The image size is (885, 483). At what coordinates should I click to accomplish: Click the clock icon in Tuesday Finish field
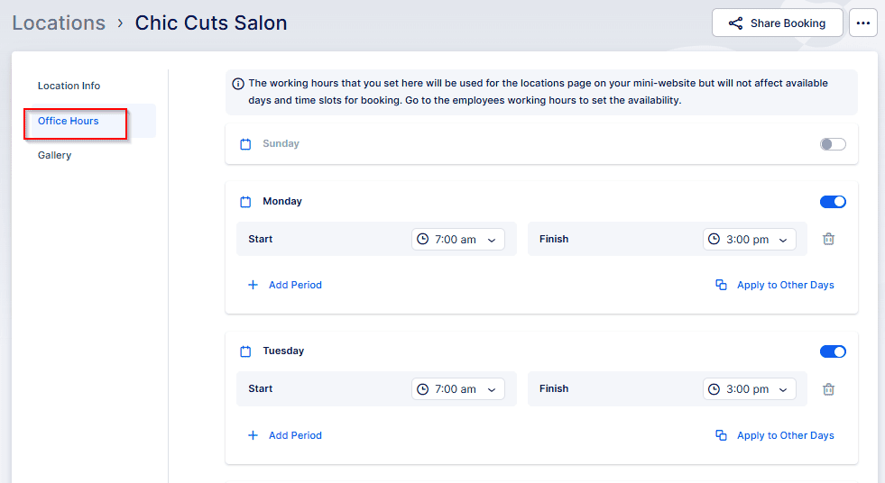click(x=714, y=389)
